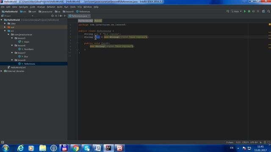Collapse com.javacourse.se package
The height and width of the screenshot is (152, 271).
tap(8, 35)
